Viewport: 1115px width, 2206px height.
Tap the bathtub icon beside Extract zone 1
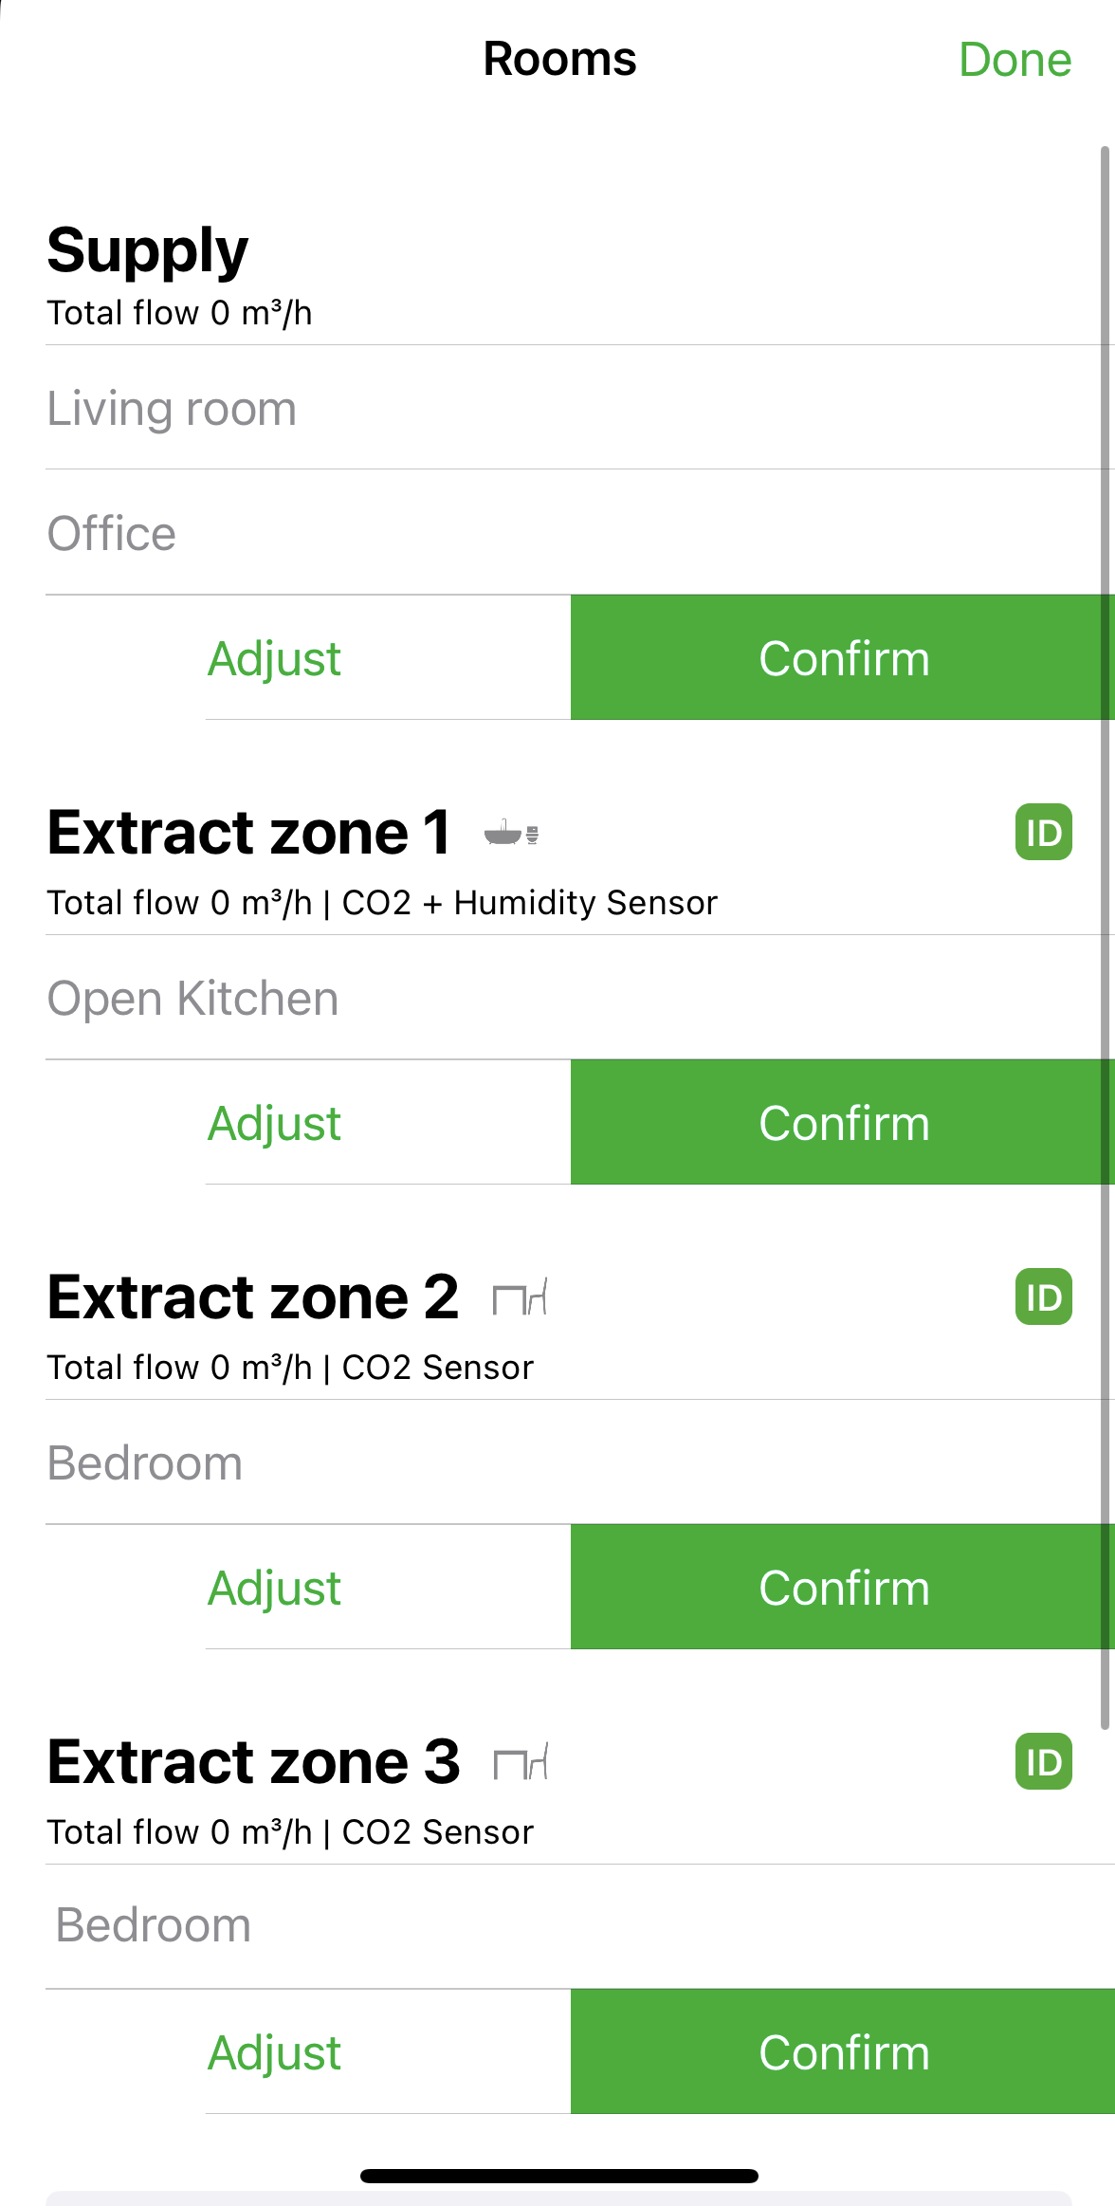click(511, 833)
